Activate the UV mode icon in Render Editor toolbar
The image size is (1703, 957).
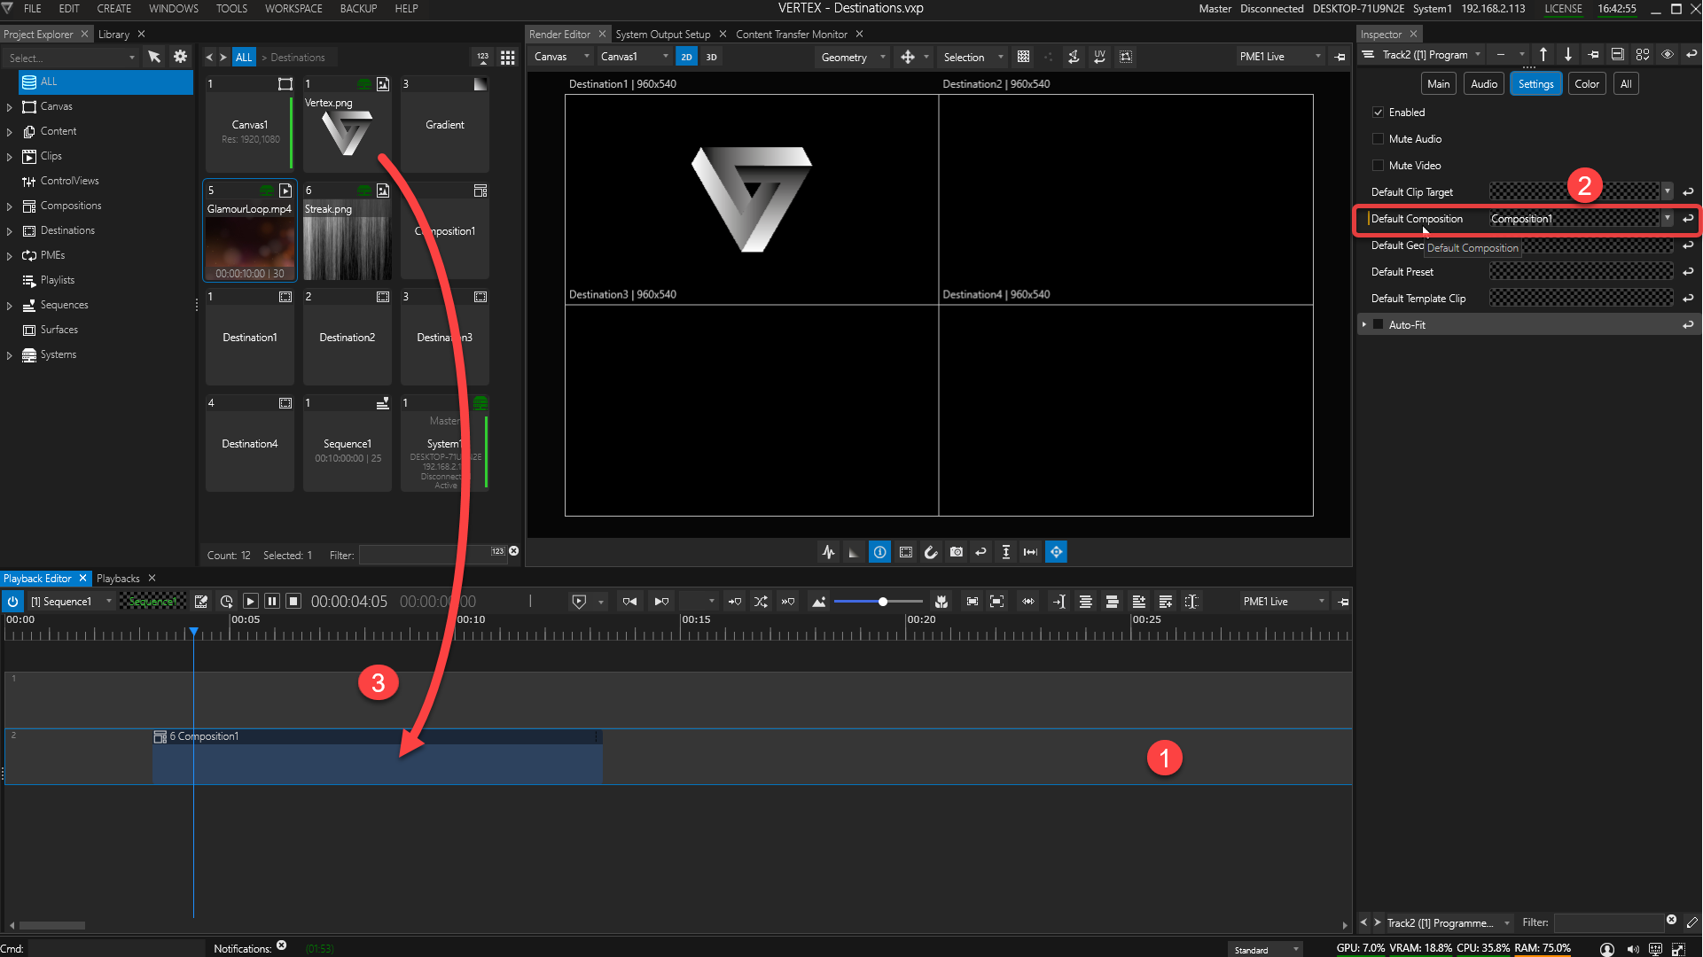point(1099,57)
